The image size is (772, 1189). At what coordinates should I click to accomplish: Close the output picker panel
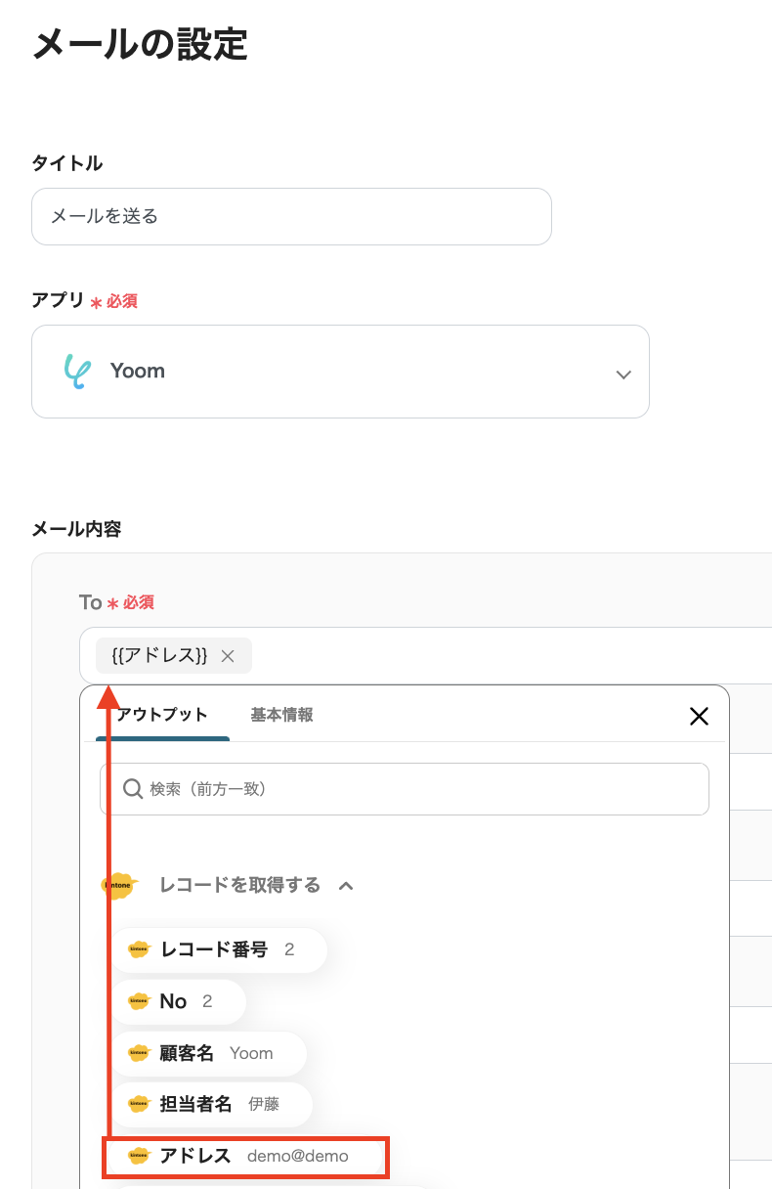699,717
